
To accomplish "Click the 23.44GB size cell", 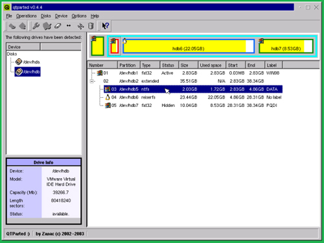I will (x=189, y=97).
